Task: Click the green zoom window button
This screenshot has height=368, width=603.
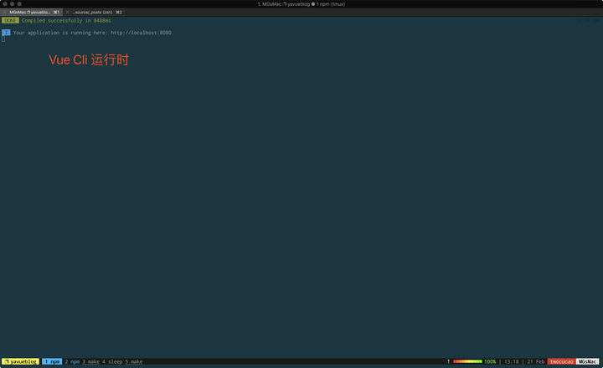Action: (x=19, y=4)
